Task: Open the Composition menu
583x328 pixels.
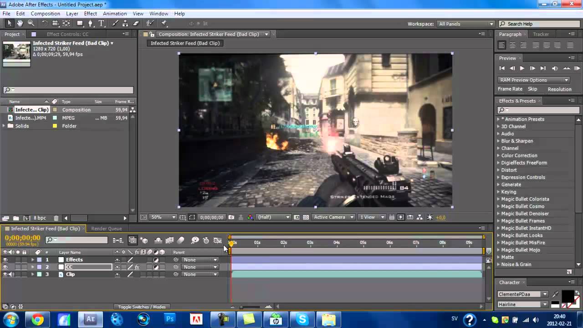Action: pos(45,14)
